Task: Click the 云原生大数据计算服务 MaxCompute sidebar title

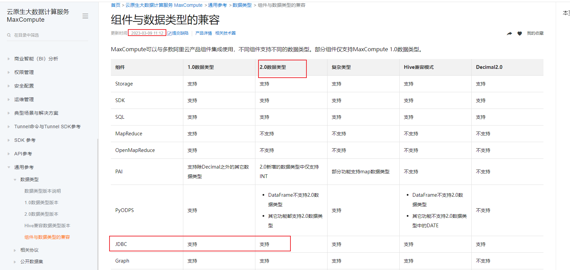Action: pos(38,16)
